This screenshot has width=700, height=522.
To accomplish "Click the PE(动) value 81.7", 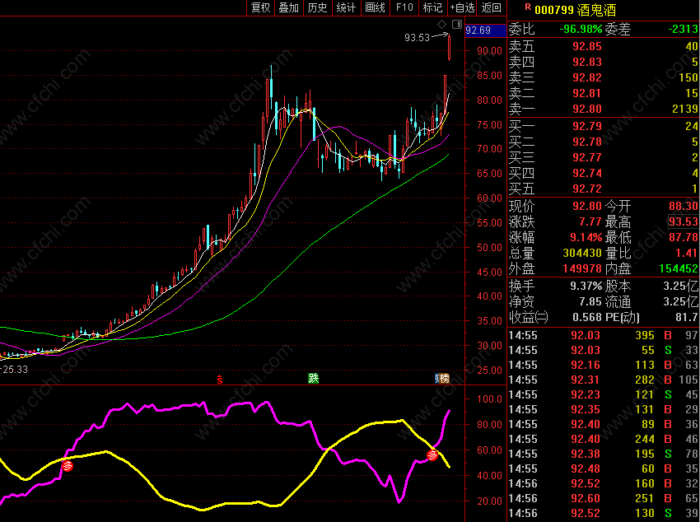I will (687, 317).
